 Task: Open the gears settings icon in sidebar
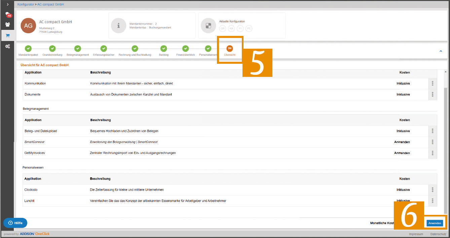(x=7, y=47)
